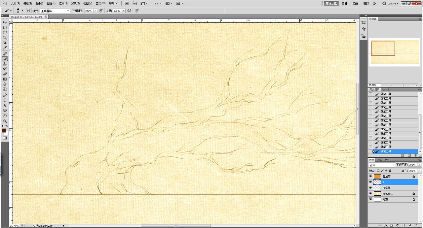
Task: Hide the 校准线 layer
Action: click(x=370, y=188)
